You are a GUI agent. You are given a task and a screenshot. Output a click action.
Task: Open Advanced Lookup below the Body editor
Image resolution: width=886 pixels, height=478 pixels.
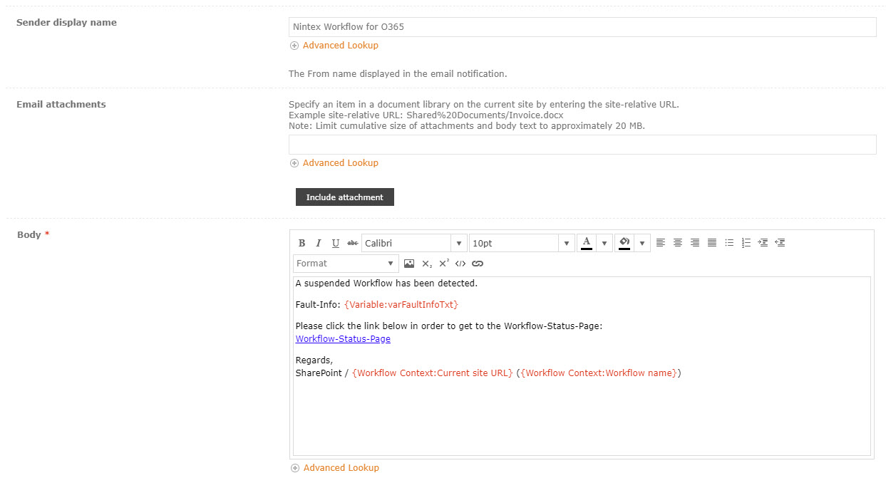341,468
